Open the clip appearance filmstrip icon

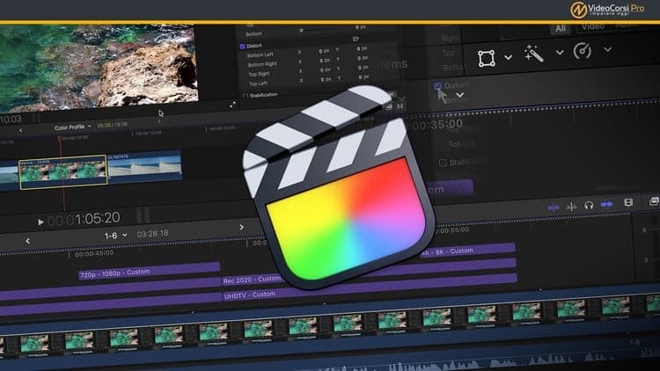tap(628, 203)
